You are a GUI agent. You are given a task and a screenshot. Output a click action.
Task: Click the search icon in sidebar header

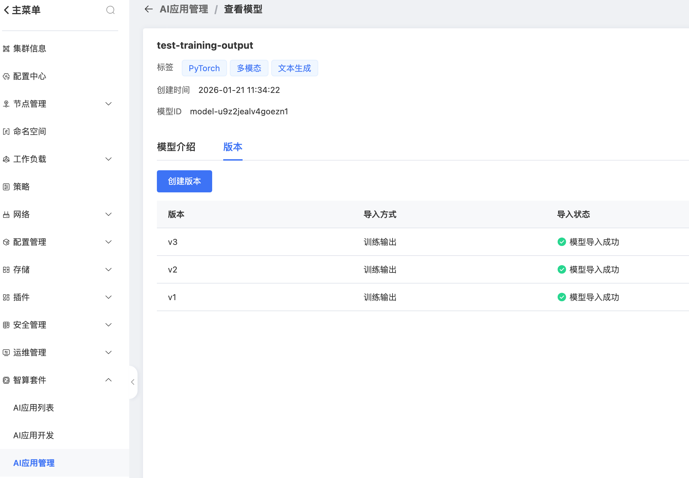110,10
